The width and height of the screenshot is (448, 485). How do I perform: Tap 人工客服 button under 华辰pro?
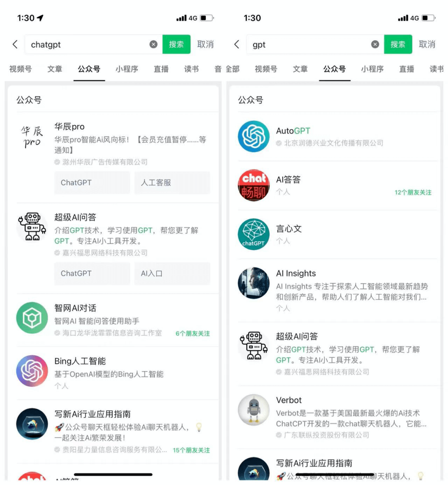point(172,183)
